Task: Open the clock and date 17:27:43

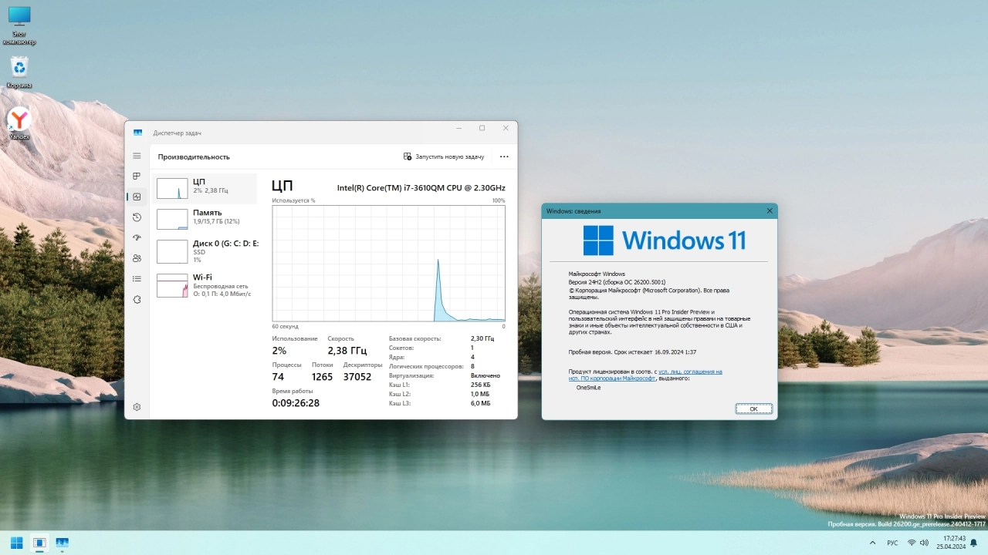Action: [951, 543]
